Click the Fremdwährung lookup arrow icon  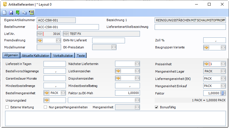tap(40, 41)
